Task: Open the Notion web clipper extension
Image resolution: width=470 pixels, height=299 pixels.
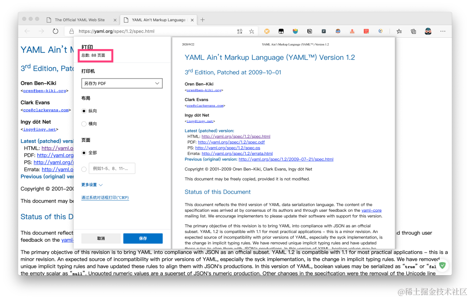Action: (x=310, y=31)
